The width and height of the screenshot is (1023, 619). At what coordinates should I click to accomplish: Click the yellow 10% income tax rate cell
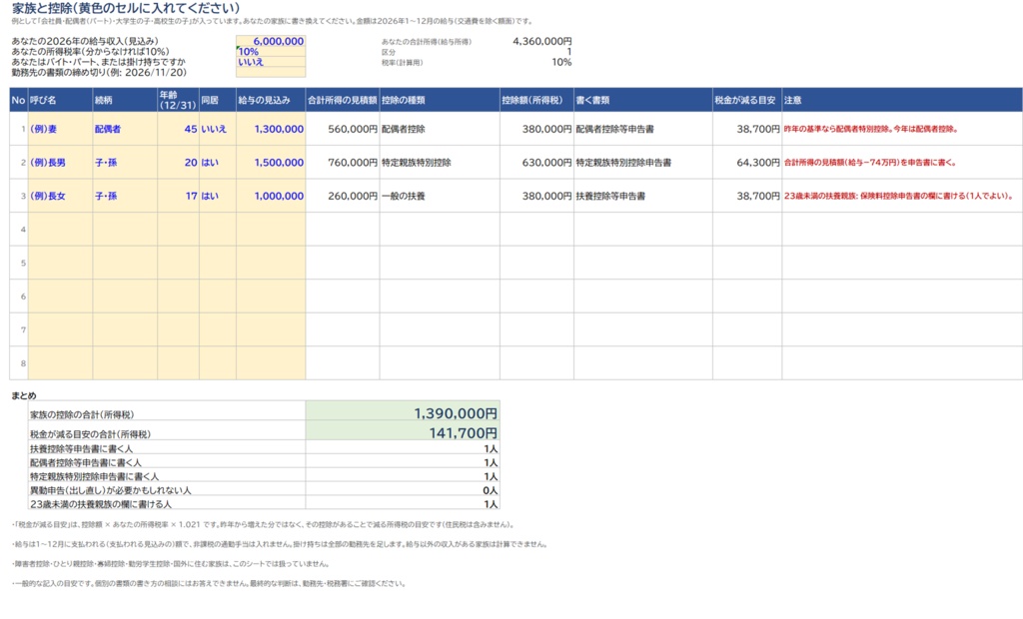coord(271,52)
